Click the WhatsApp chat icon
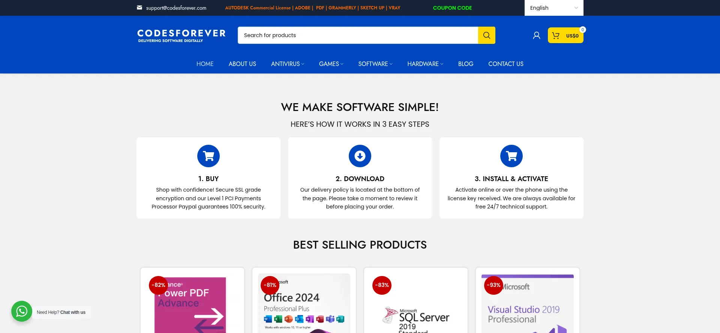Viewport: 720px width, 333px height. coord(22,311)
